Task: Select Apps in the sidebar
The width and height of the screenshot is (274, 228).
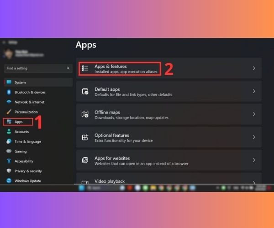Action: coord(18,122)
